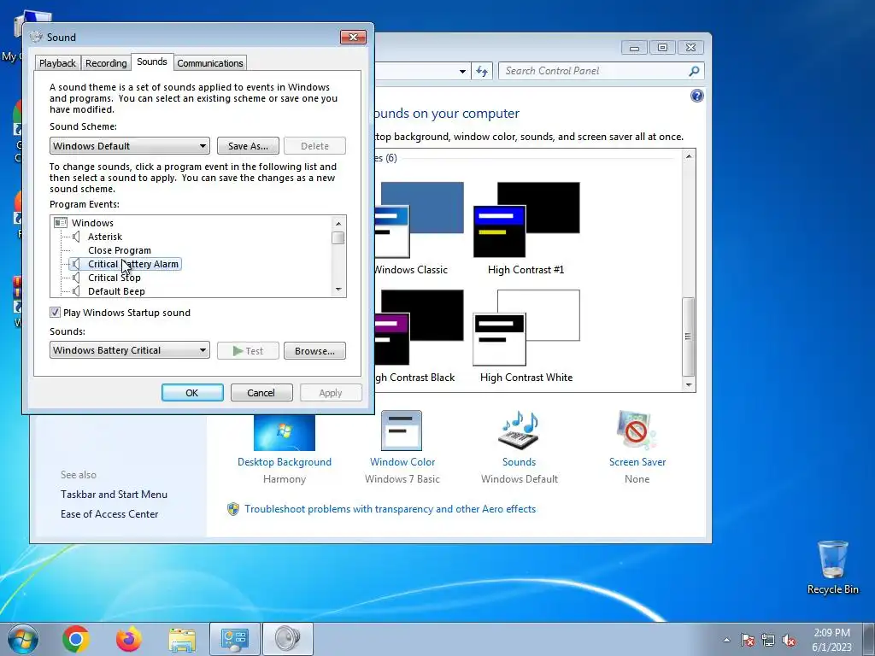Open Windows Explorer folder icon in taskbar

pos(182,640)
